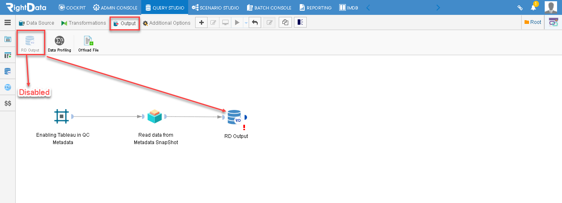Open the Data Source tab
562x203 pixels.
[x=36, y=23]
